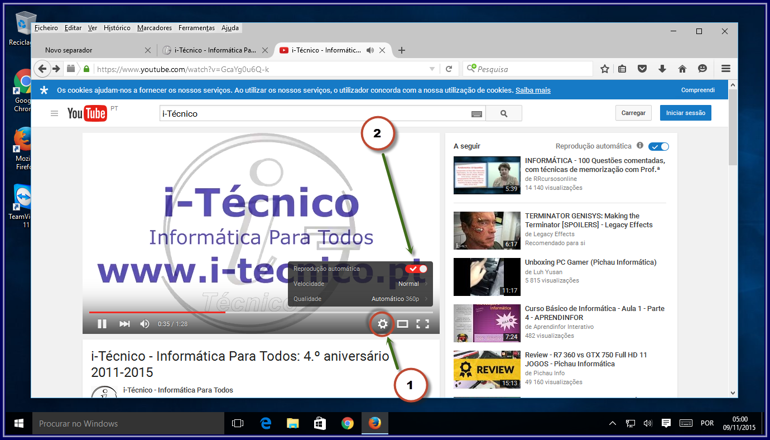
Task: Go forward with the forward arrow
Action: click(56, 69)
